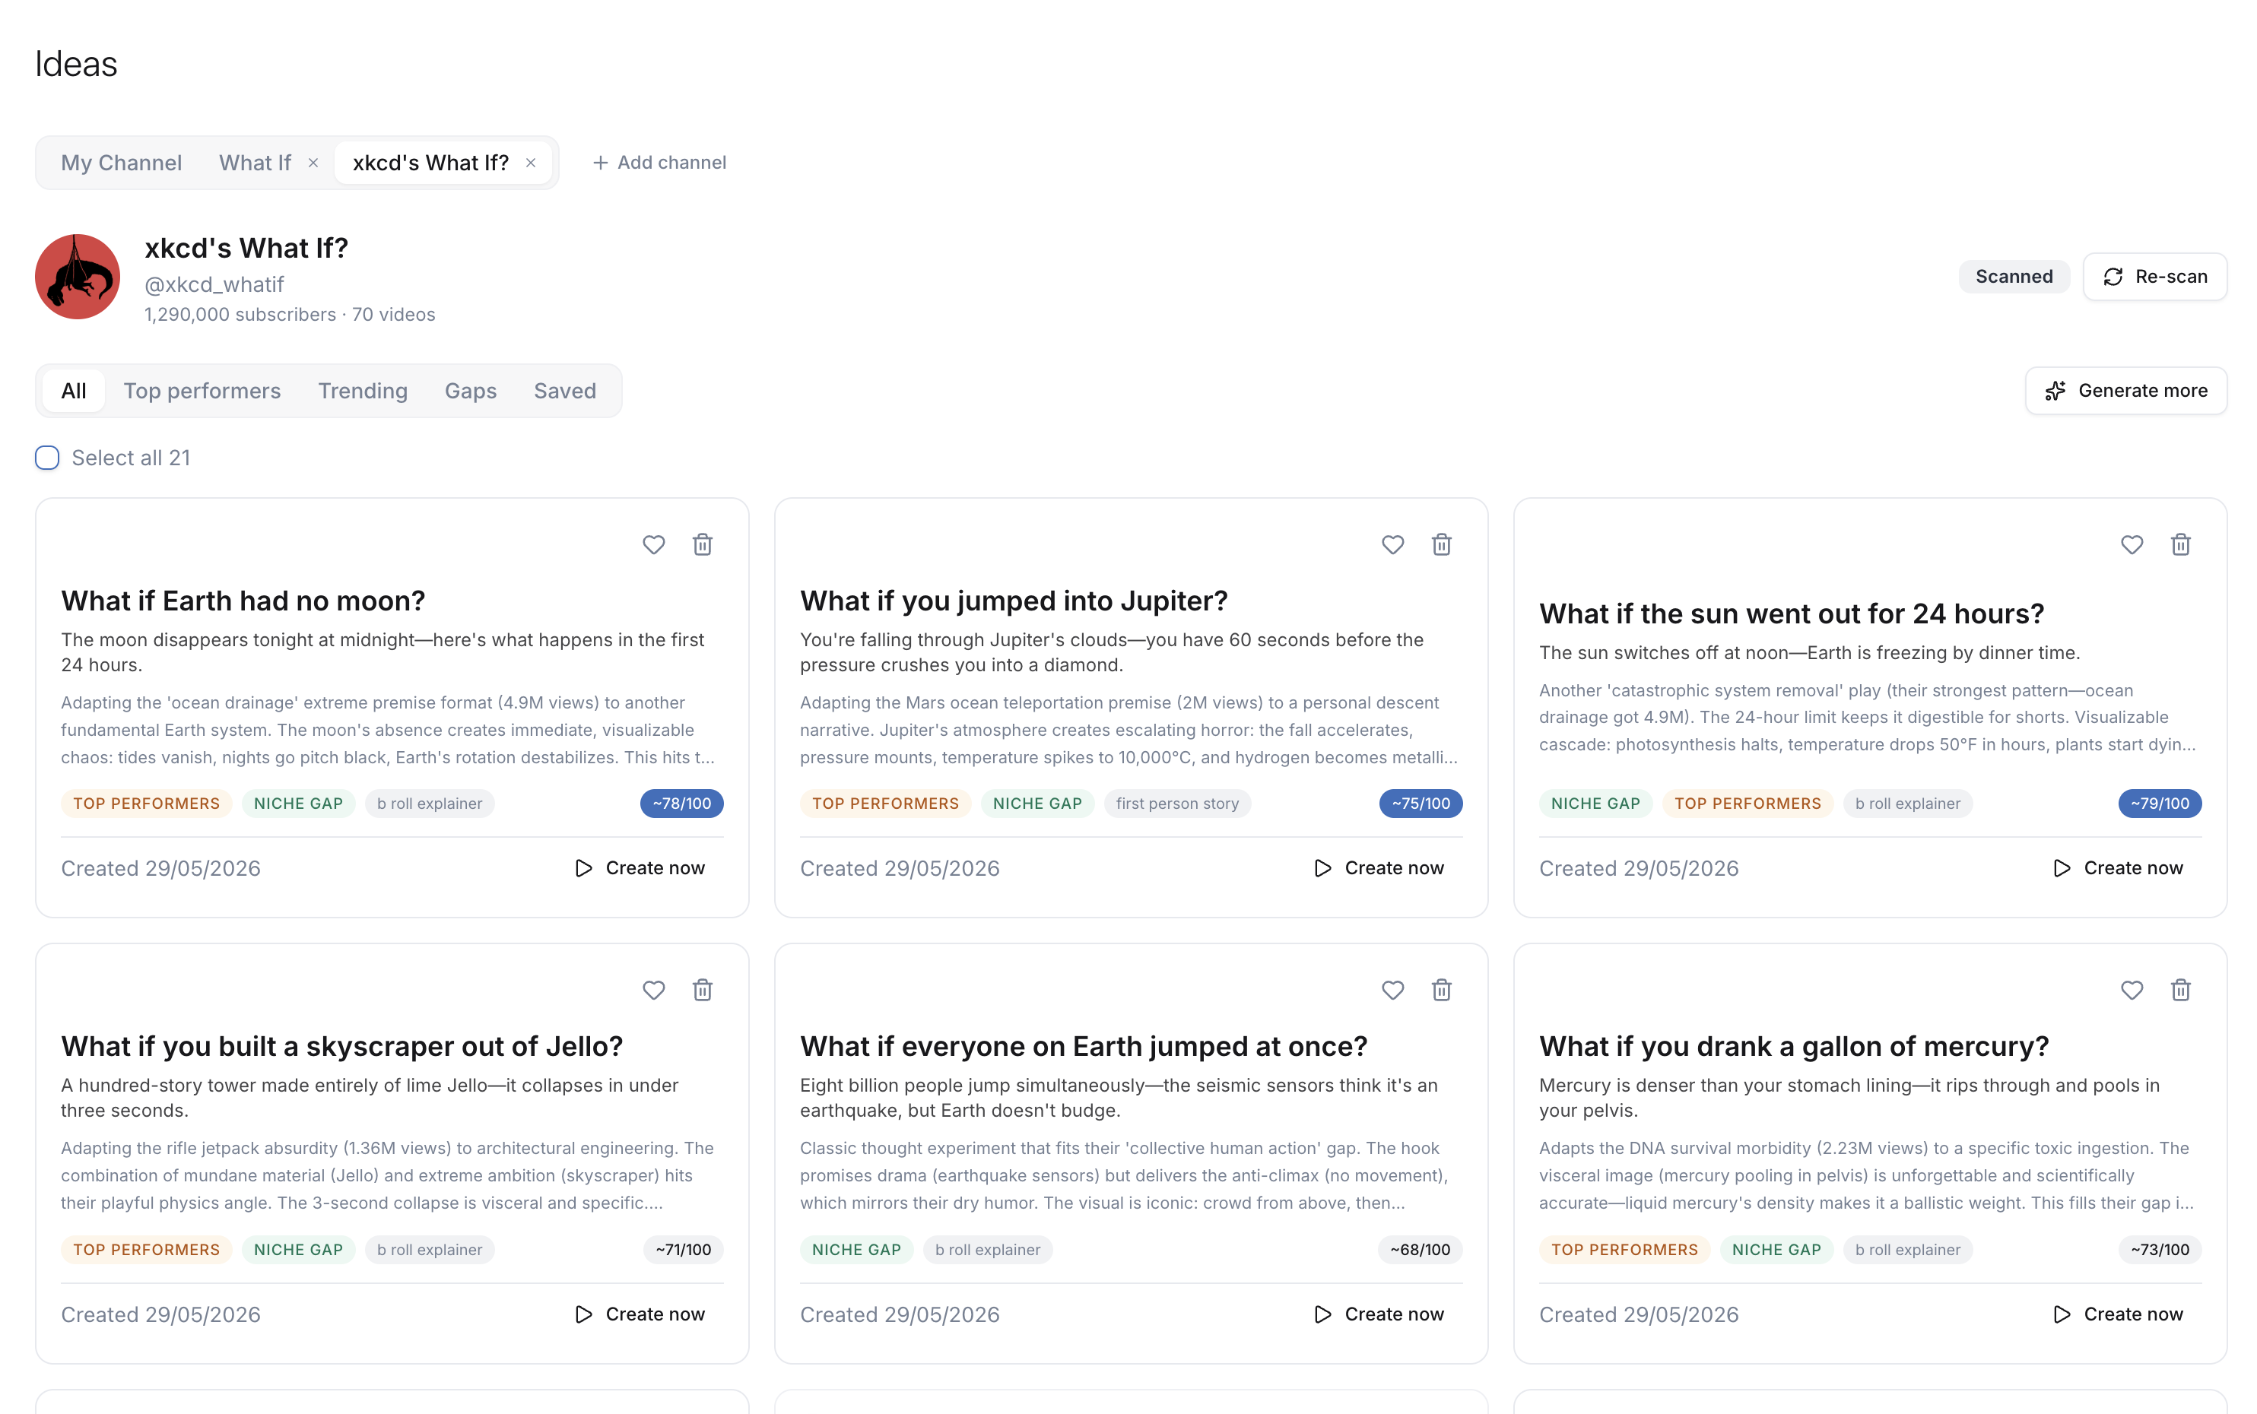The height and width of the screenshot is (1414, 2257).
Task: Save the 'What if Earth had no moon?' idea with heart
Action: pos(653,544)
